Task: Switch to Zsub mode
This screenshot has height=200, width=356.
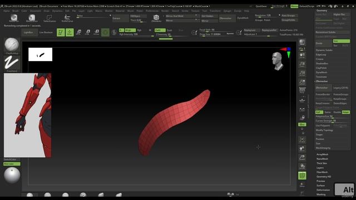Action: pos(169,30)
